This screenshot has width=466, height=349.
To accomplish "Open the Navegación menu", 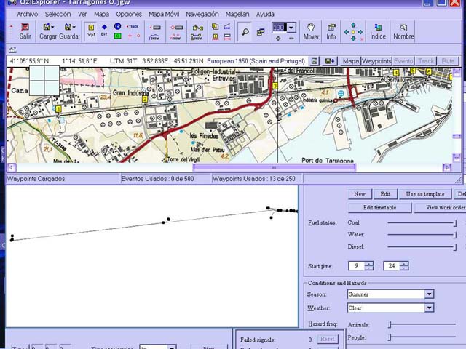I will pyautogui.click(x=202, y=14).
